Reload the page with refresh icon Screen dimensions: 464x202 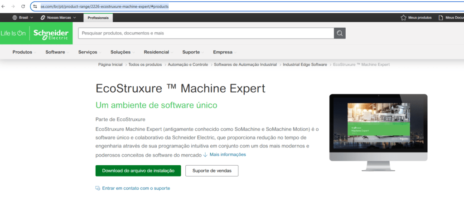tap(23, 6)
